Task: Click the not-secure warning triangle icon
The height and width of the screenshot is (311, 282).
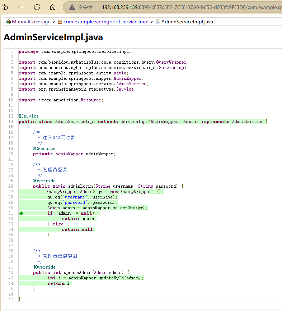Action: (x=72, y=7)
